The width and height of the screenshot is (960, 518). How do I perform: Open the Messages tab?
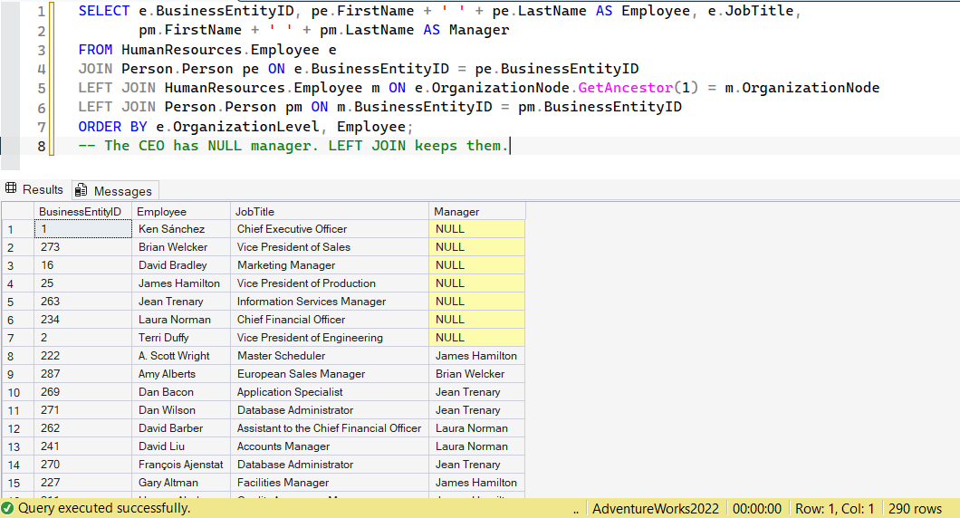(x=115, y=190)
